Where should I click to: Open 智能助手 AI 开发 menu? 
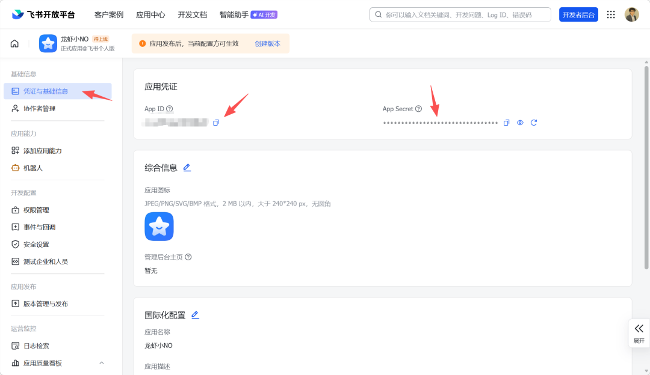248,14
